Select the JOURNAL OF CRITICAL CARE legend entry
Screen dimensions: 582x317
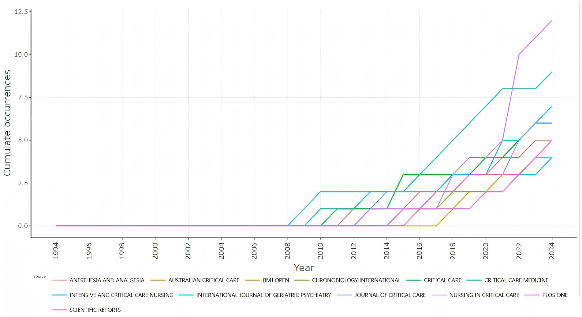click(381, 295)
